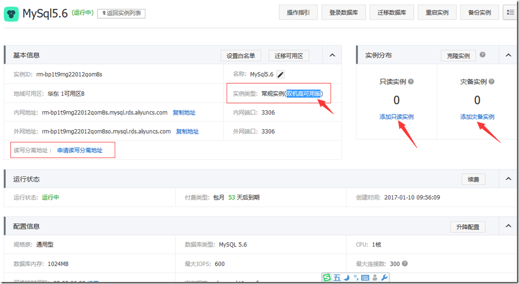The width and height of the screenshot is (519, 284).
Task: Click 数据库类型 value MySQL 5.6
Action: coord(233,245)
